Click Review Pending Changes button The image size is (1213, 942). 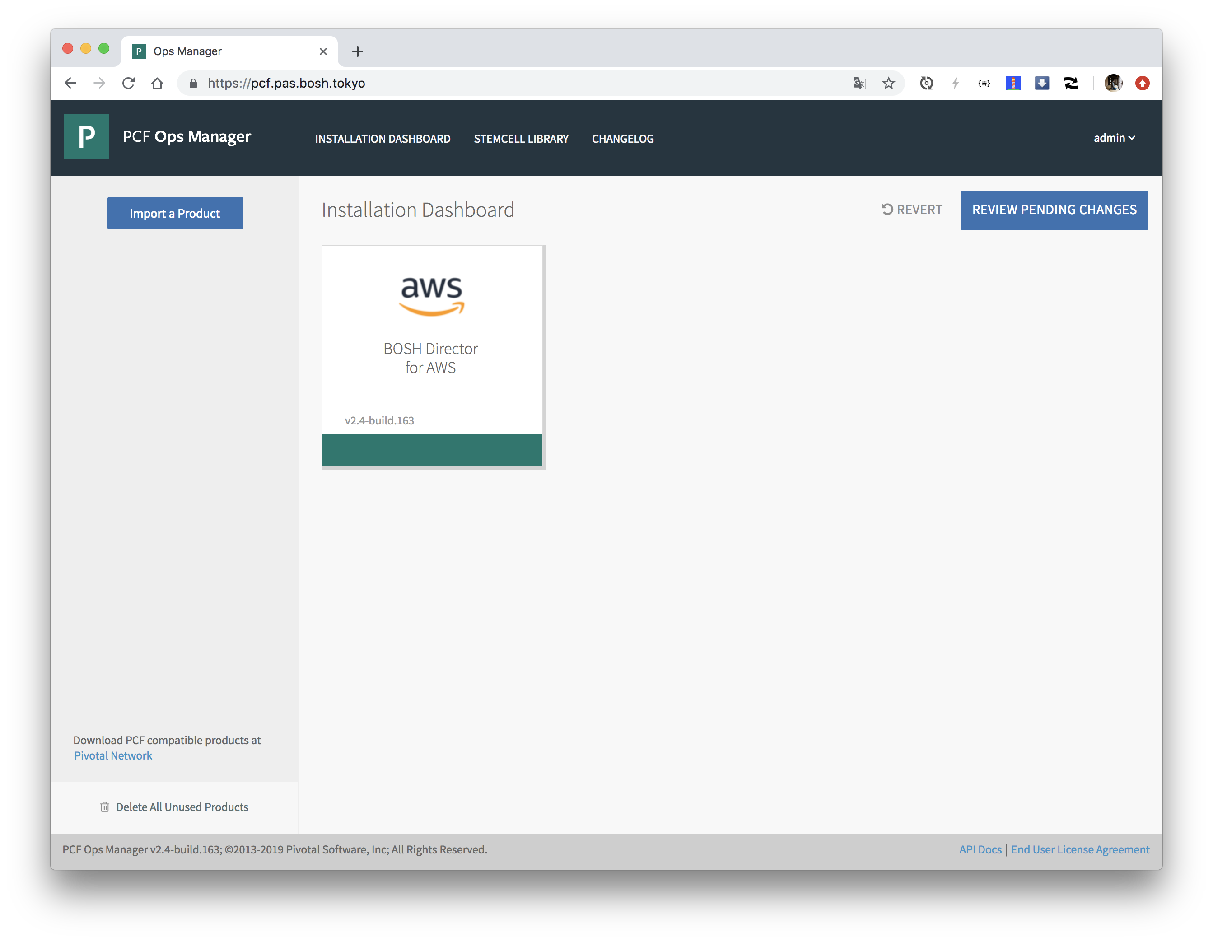pyautogui.click(x=1054, y=210)
